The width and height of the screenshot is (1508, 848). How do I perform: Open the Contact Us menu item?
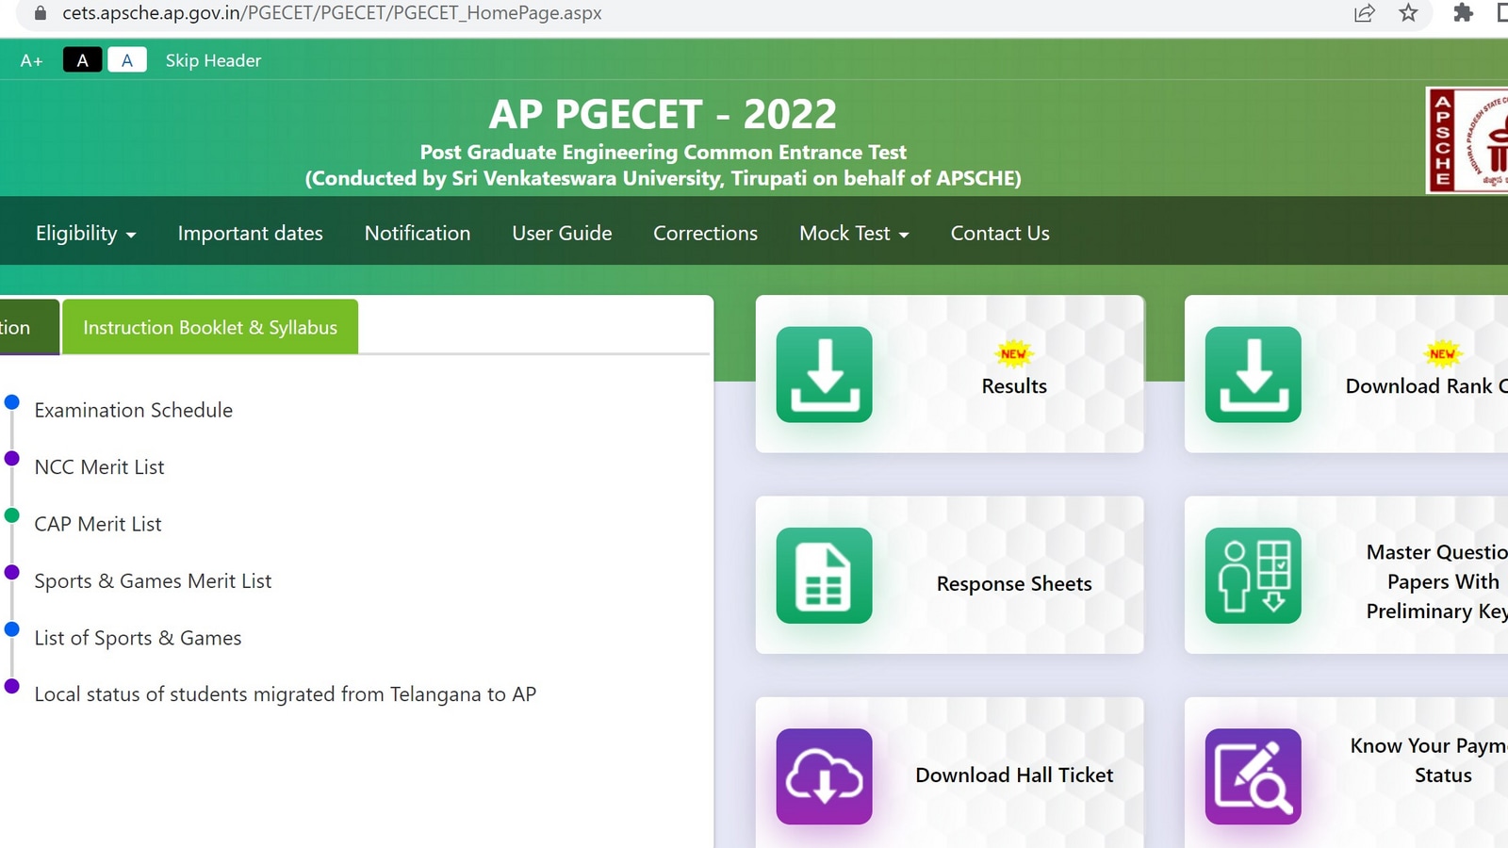1000,233
